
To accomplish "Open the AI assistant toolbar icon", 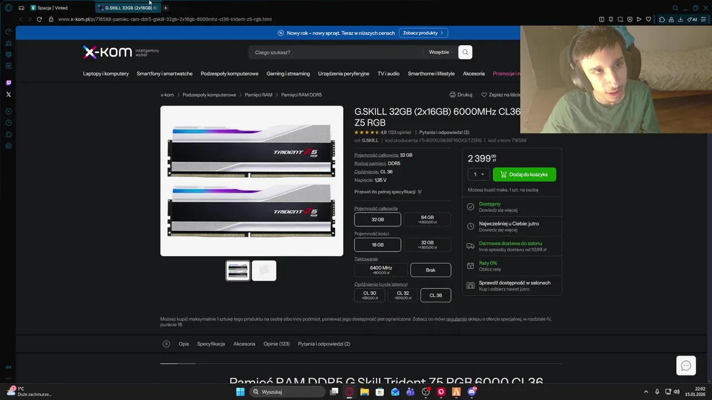I will [693, 19].
